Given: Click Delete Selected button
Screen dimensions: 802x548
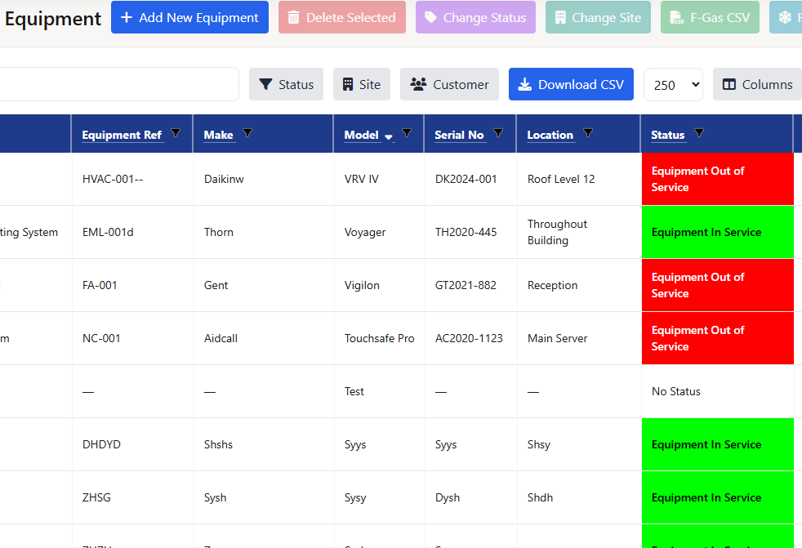Looking at the screenshot, I should tap(341, 17).
